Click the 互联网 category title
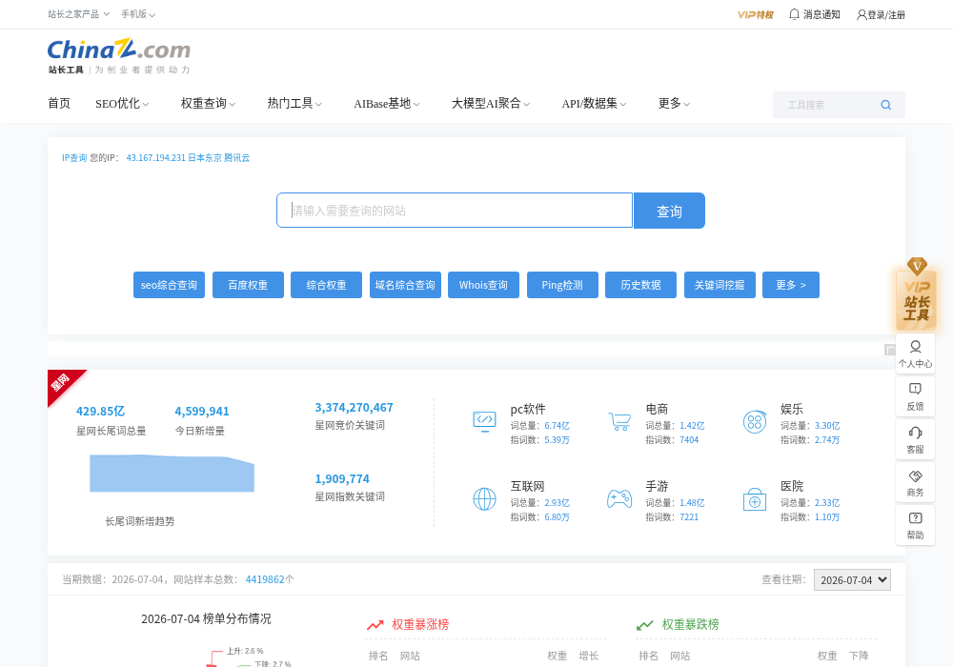This screenshot has height=667, width=953. pos(527,487)
